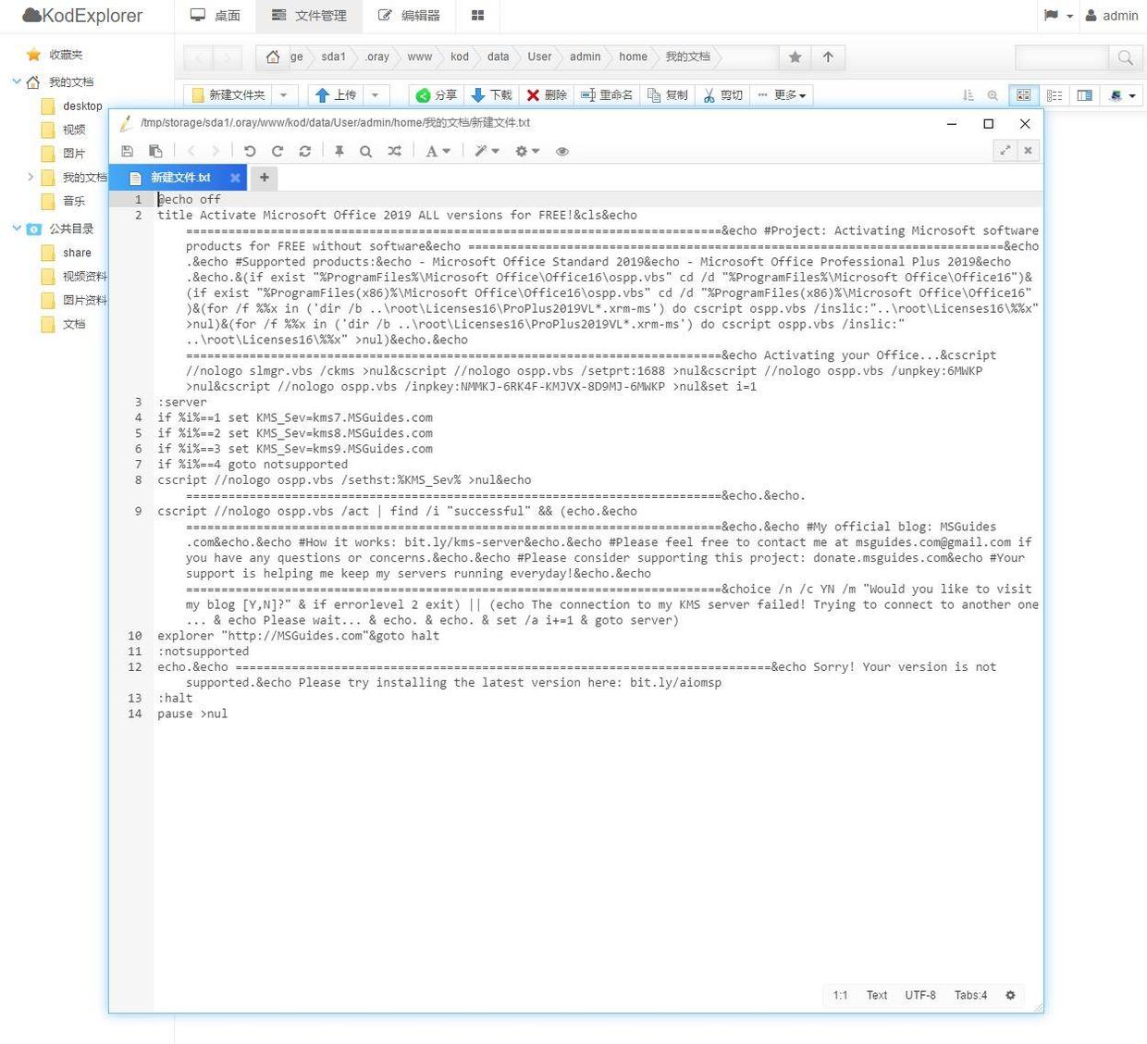Click the 重命名 (Rename) toolbar button

click(607, 95)
